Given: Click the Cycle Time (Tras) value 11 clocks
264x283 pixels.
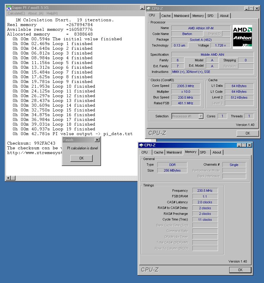Looking at the screenshot, I should click(205, 220).
